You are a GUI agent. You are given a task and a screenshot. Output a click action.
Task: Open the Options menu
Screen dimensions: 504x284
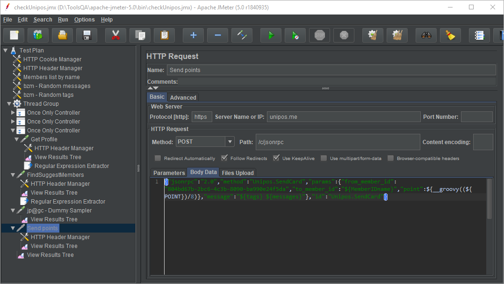84,20
